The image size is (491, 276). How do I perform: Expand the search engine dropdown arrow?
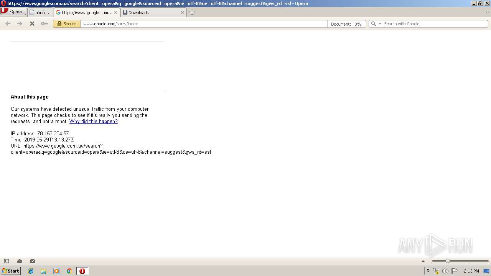pyautogui.click(x=380, y=24)
